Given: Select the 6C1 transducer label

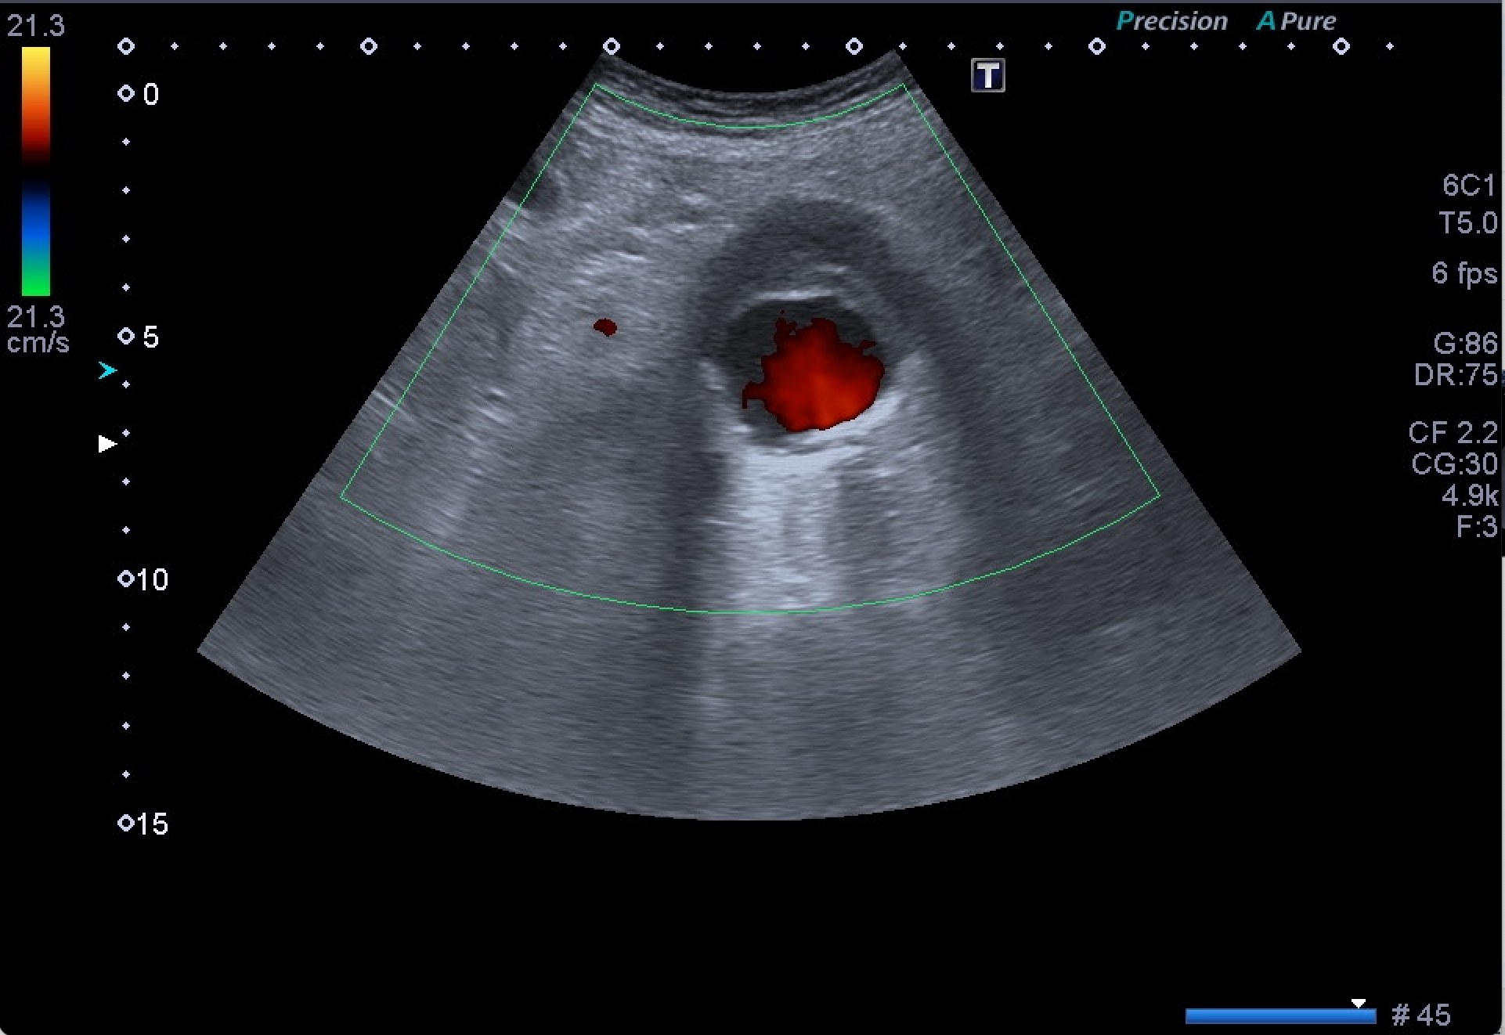Looking at the screenshot, I should point(1468,186).
